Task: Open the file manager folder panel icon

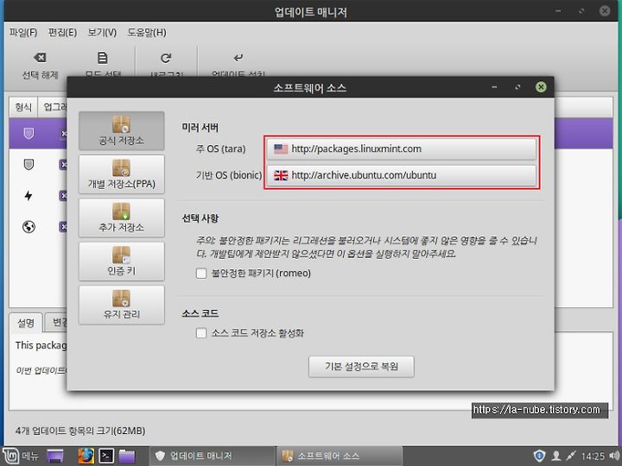Action: tap(127, 457)
